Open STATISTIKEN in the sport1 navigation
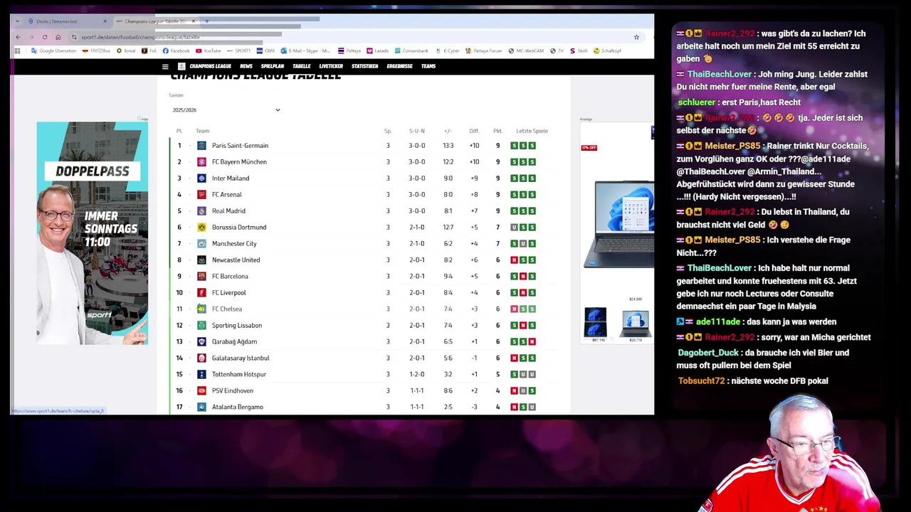This screenshot has height=512, width=911. click(365, 66)
